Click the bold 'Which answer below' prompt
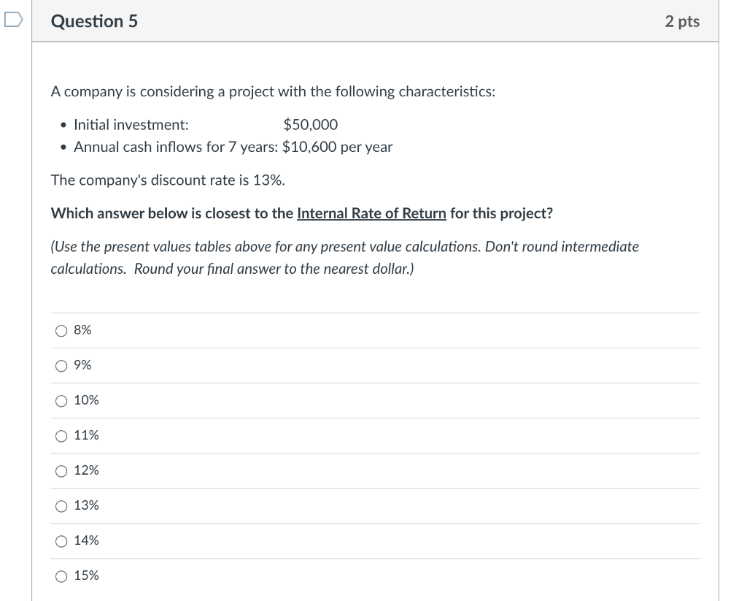This screenshot has height=601, width=747. pyautogui.click(x=173, y=213)
